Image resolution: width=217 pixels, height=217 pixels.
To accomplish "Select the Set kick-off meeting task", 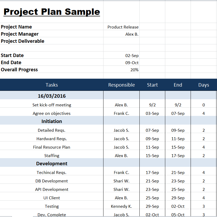I will coord(52,105).
